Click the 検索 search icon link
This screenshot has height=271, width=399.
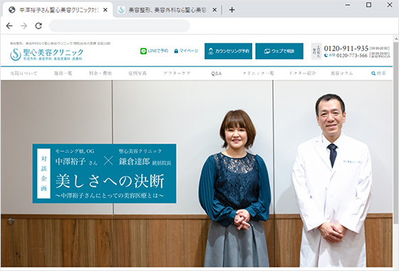tap(378, 73)
